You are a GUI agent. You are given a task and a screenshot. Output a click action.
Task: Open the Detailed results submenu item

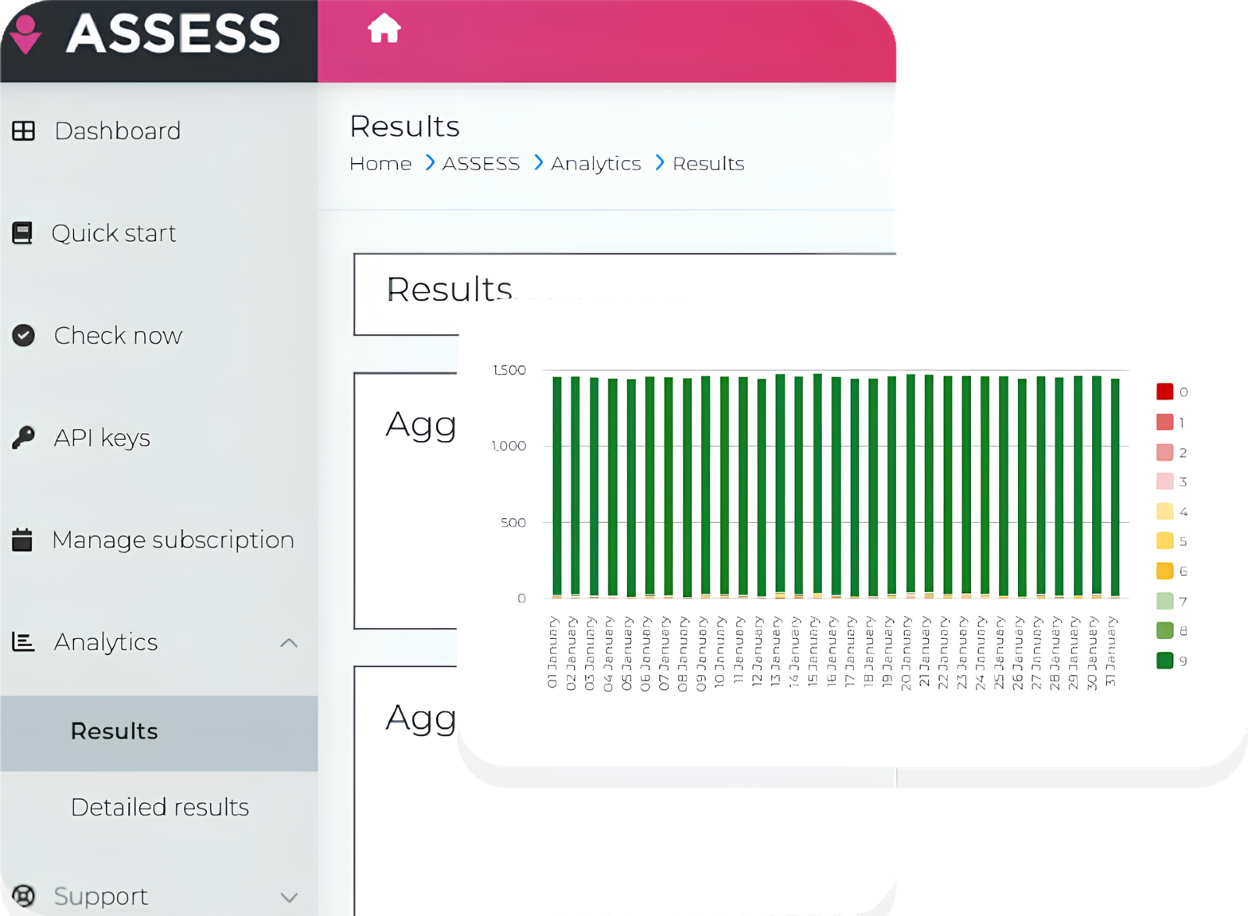(159, 807)
